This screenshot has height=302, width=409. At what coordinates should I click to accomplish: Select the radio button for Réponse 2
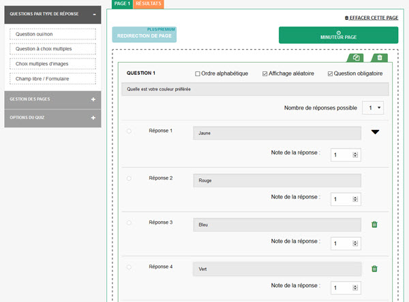[x=129, y=178]
